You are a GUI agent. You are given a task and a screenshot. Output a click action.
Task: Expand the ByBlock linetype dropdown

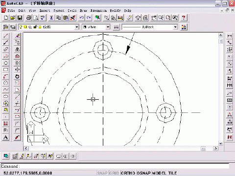click(175, 27)
